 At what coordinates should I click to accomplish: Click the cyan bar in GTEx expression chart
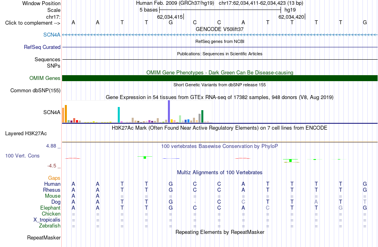click(119, 115)
